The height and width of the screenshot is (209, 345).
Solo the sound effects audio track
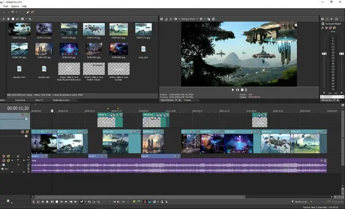pos(9,156)
